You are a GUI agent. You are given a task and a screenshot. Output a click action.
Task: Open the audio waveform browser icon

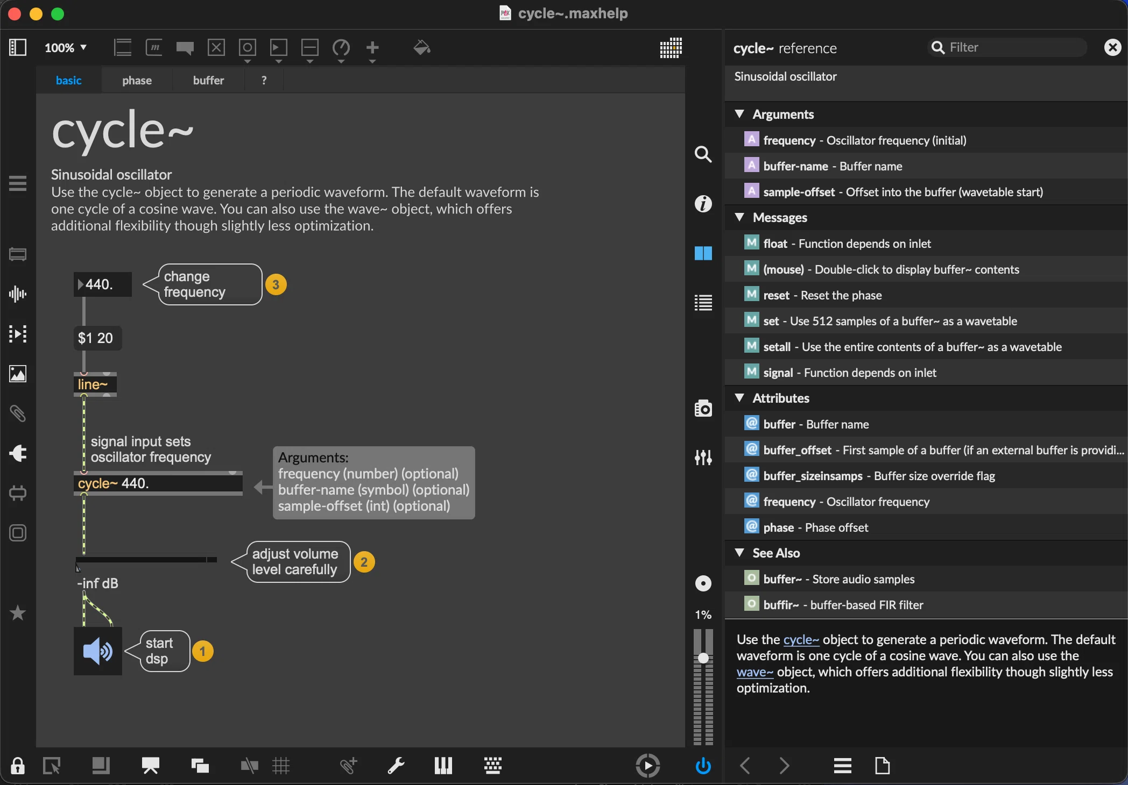point(18,294)
